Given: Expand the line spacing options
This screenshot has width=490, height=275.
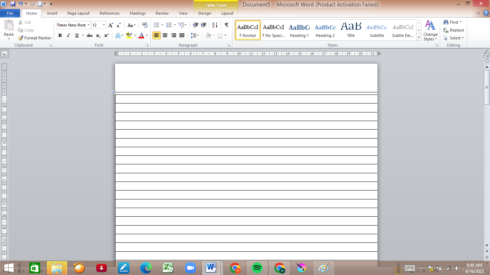Looking at the screenshot, I should (197, 35).
